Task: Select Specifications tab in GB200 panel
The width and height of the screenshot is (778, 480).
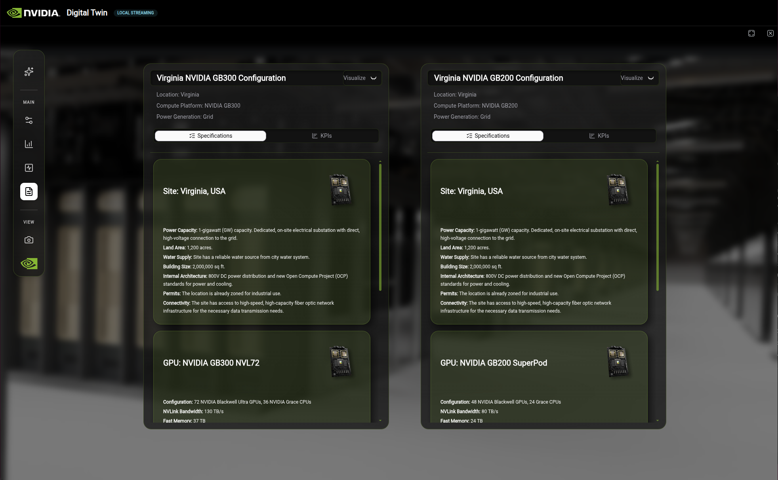Action: (x=488, y=136)
